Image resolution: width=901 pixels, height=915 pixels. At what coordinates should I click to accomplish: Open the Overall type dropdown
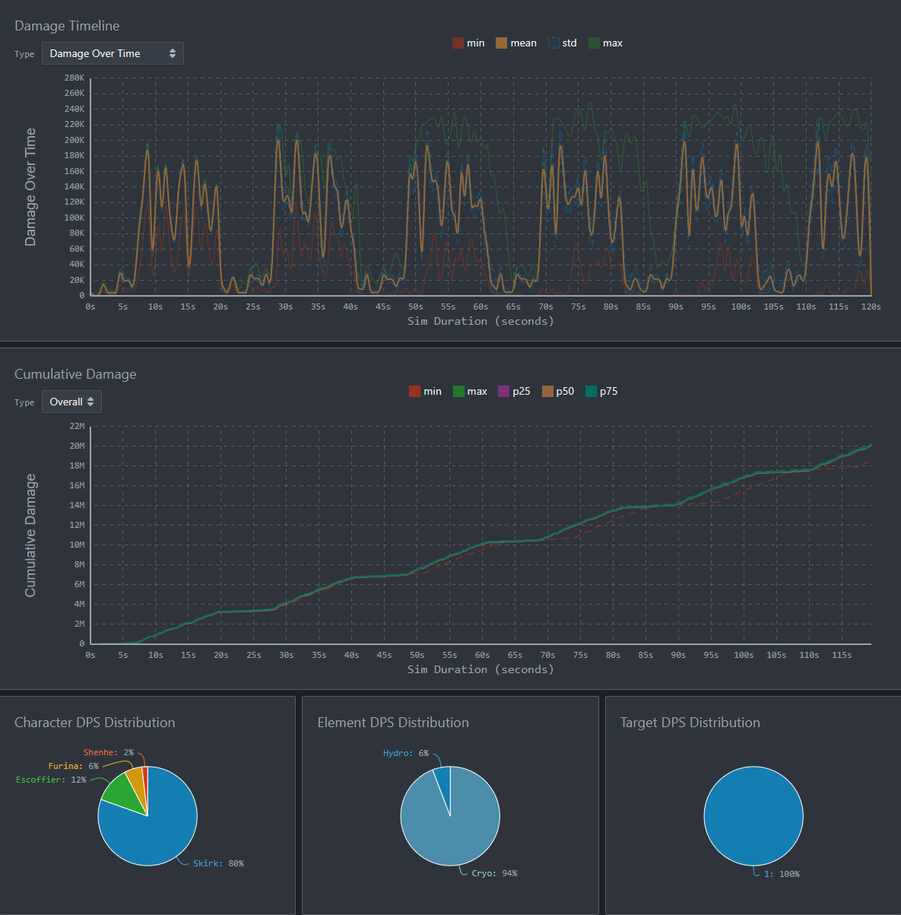71,402
